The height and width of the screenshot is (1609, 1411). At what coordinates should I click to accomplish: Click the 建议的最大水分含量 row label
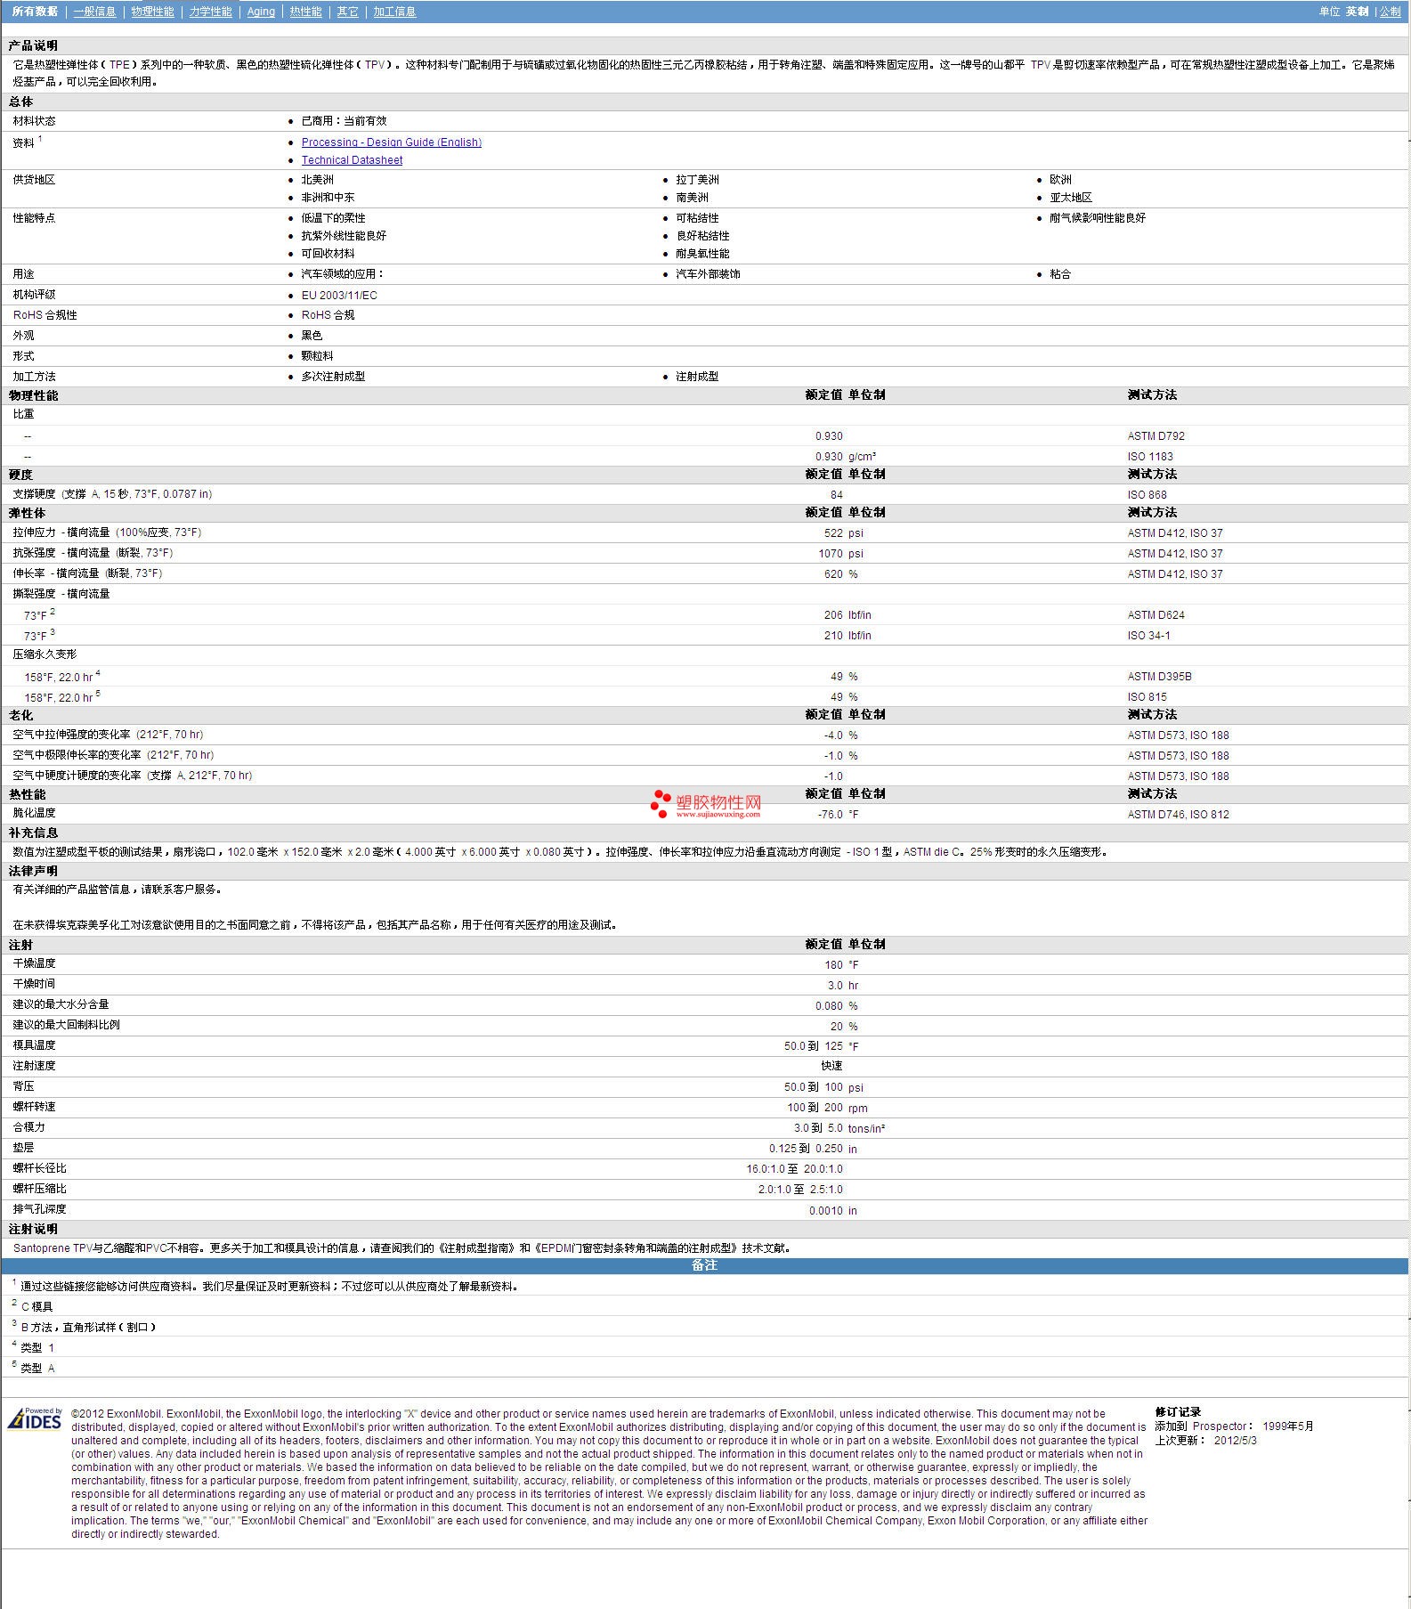(61, 1004)
